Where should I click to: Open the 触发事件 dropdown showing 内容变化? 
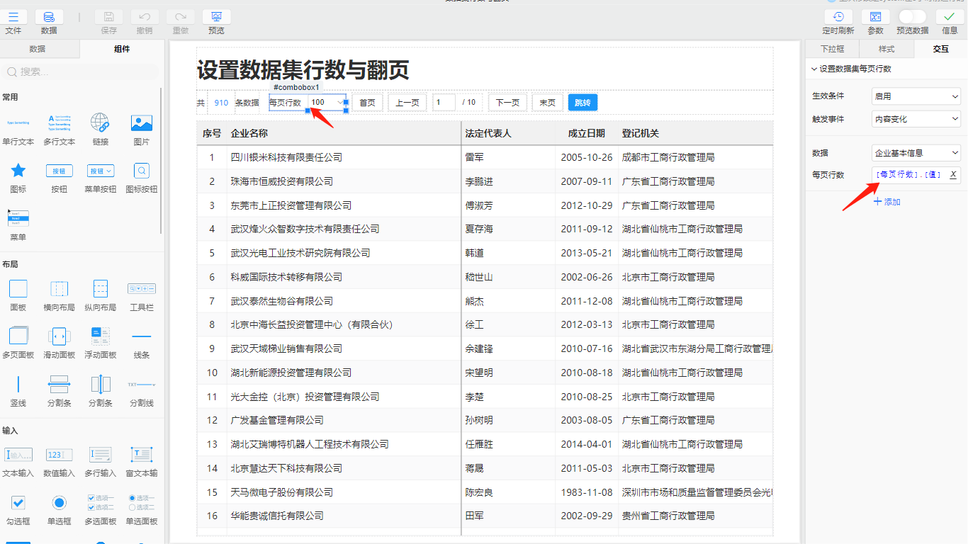916,118
